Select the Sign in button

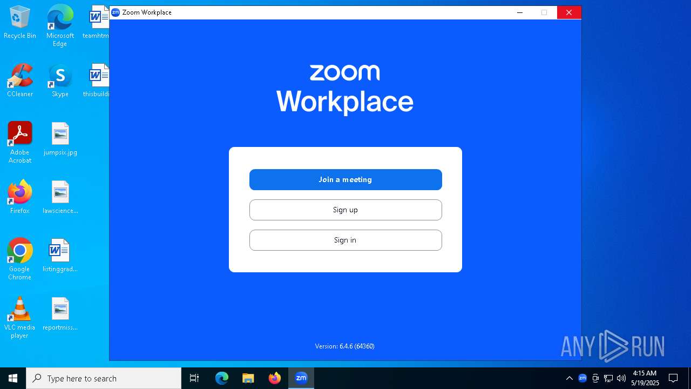pos(345,240)
